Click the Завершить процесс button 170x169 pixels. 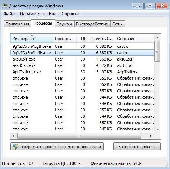[137, 147]
